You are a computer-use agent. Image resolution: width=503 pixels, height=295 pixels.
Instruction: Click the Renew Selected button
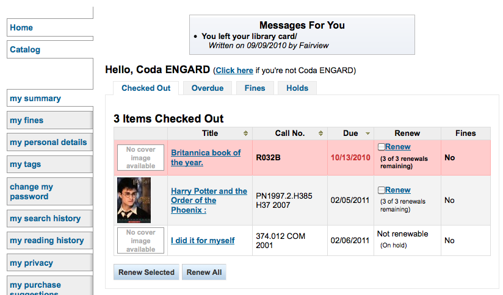coord(147,272)
